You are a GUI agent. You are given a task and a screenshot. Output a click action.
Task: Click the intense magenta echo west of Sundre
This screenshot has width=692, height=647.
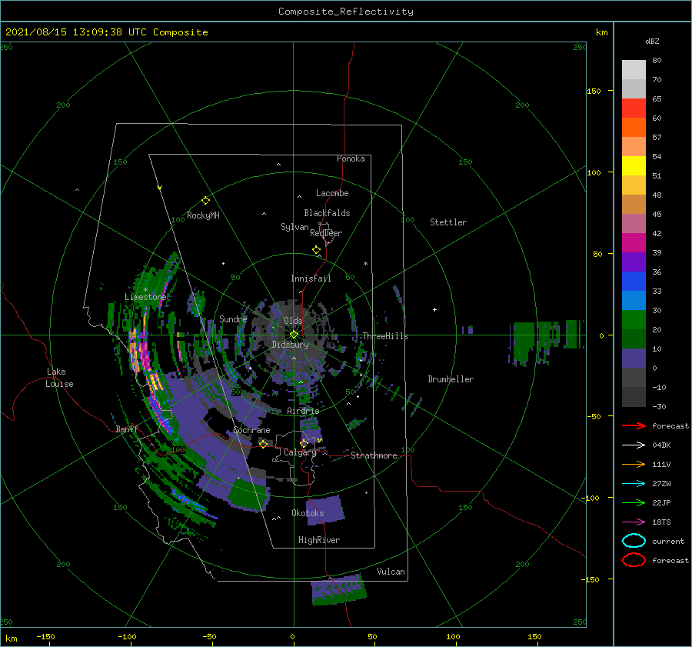(144, 352)
